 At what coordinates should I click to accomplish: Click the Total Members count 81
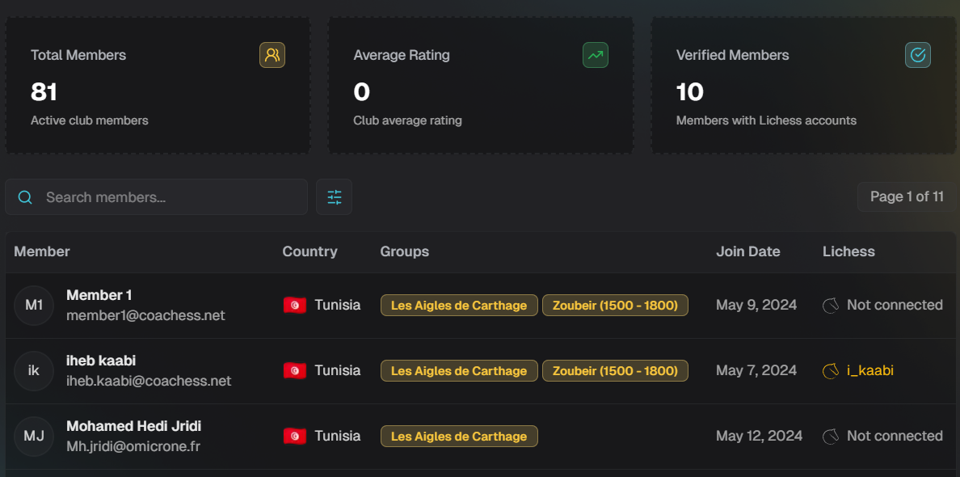[x=44, y=92]
